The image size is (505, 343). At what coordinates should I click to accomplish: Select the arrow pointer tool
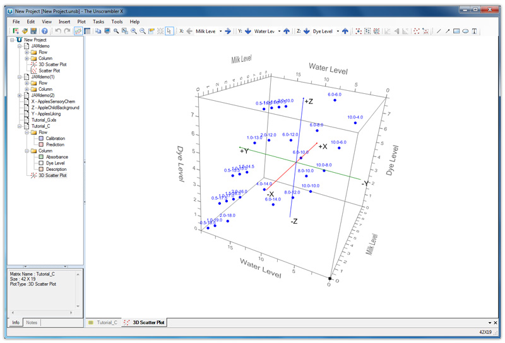point(169,31)
